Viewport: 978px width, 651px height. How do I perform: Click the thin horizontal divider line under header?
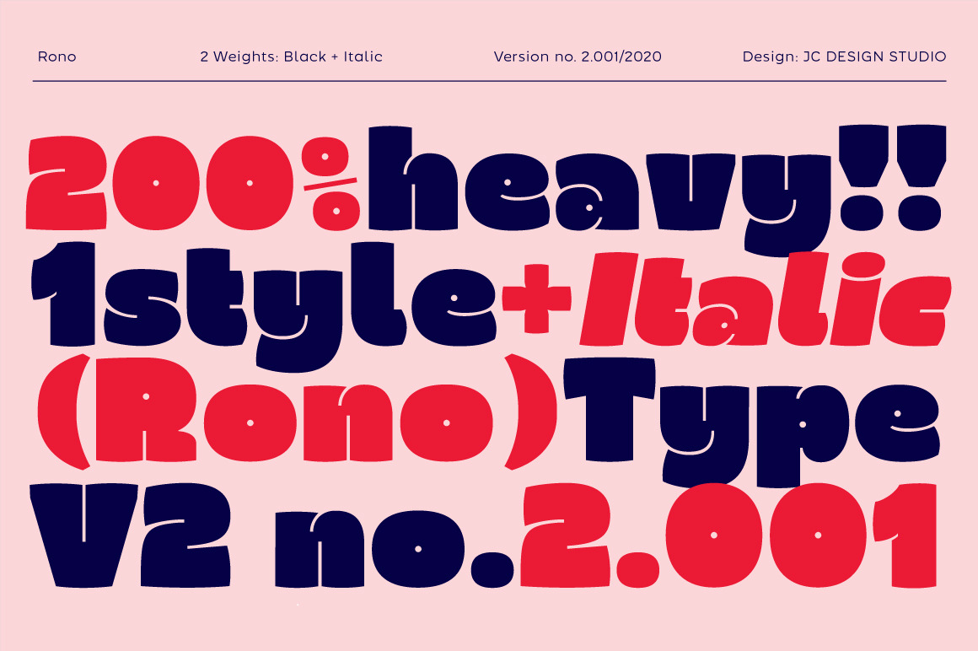(x=489, y=81)
